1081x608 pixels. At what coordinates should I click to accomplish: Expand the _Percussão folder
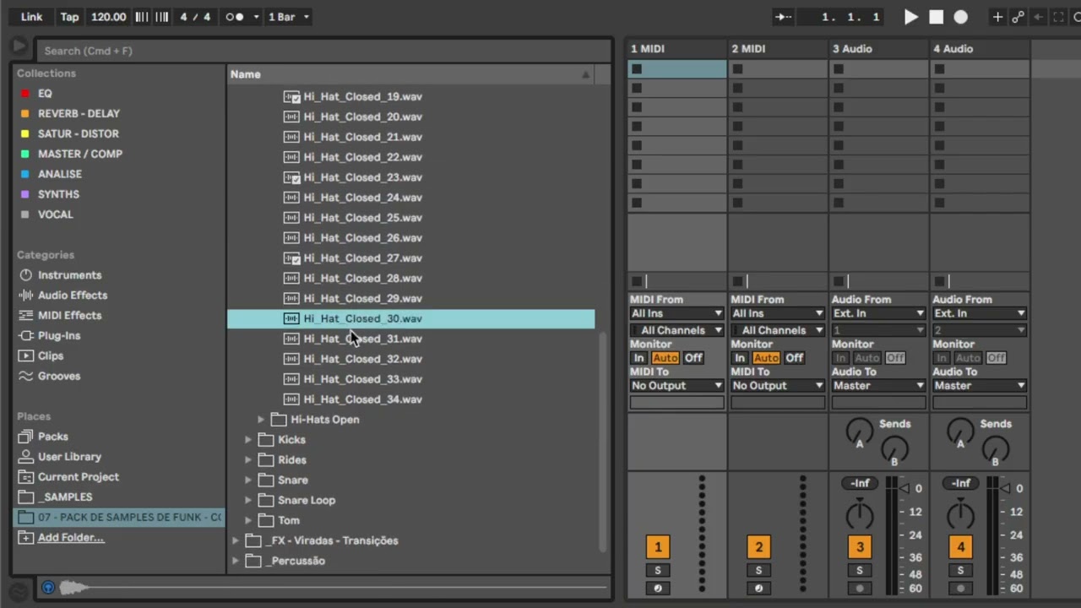point(236,561)
